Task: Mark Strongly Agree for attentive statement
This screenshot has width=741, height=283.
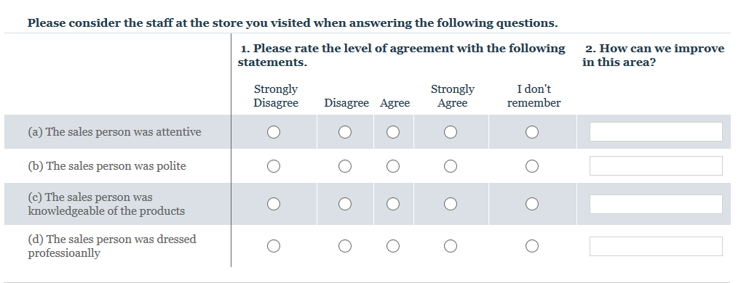Action: [451, 132]
